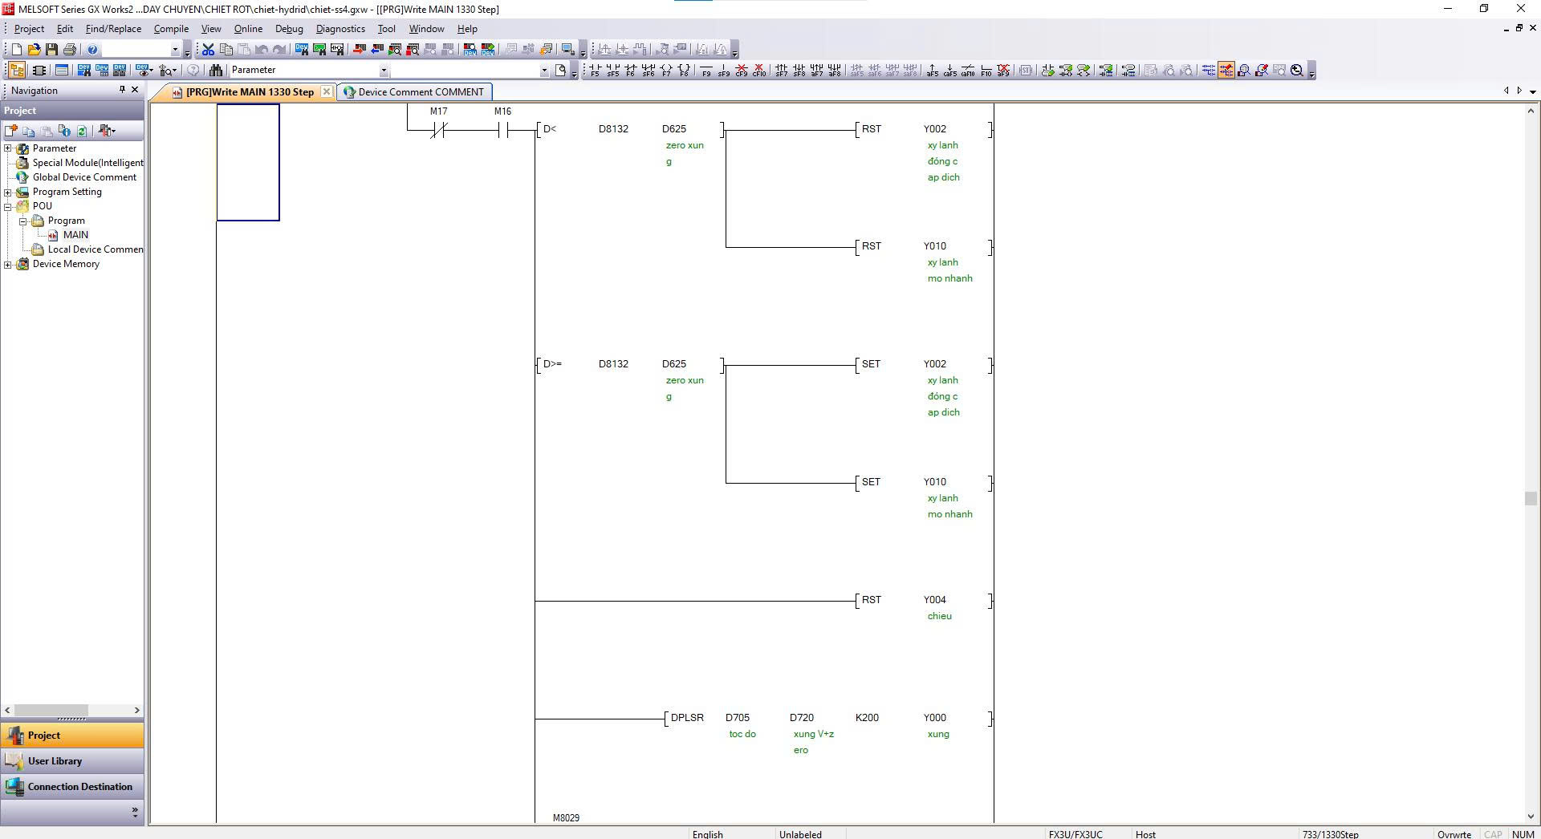Click the Ovrwrte indicator in status bar
Image resolution: width=1541 pixels, height=839 pixels.
click(x=1454, y=834)
